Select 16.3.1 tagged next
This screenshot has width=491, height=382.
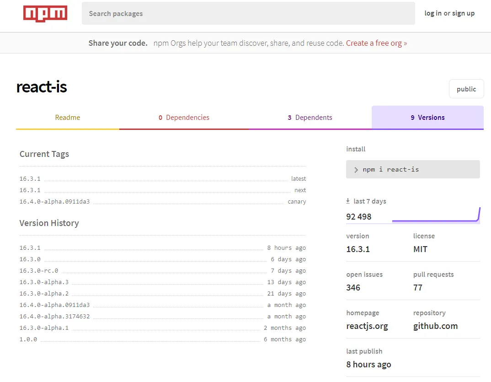30,190
